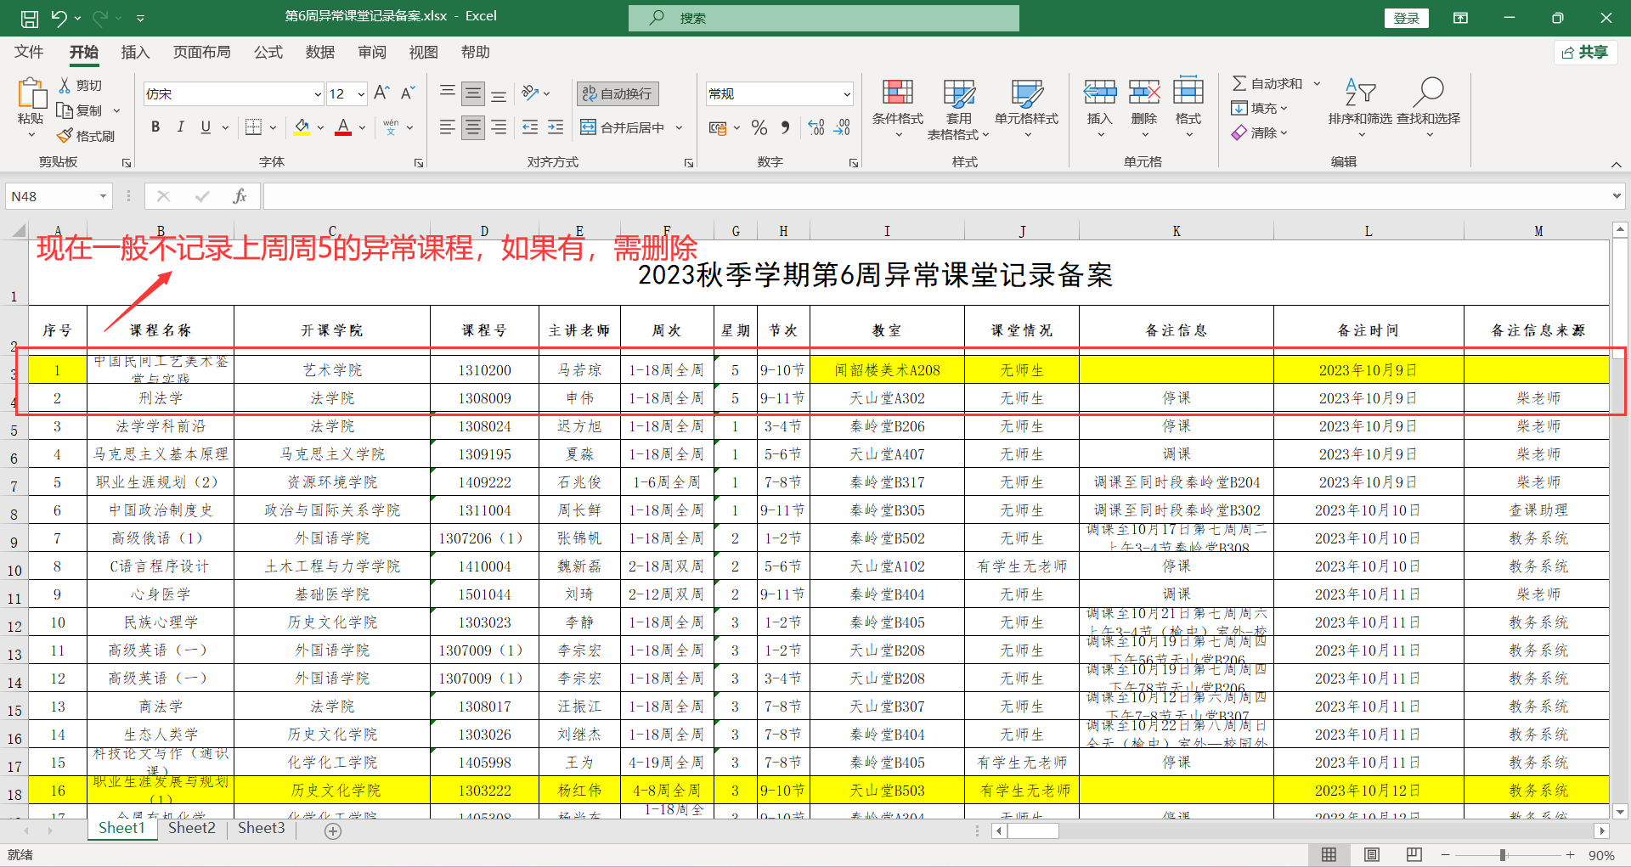The image size is (1631, 867).
Task: Click the percent style icon
Action: [759, 127]
